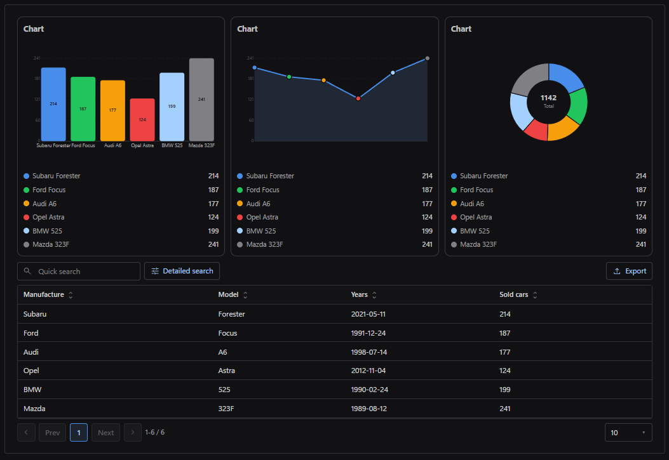Open the rows-per-page dropdown showing 10
Image resolution: width=669 pixels, height=460 pixels.
628,432
